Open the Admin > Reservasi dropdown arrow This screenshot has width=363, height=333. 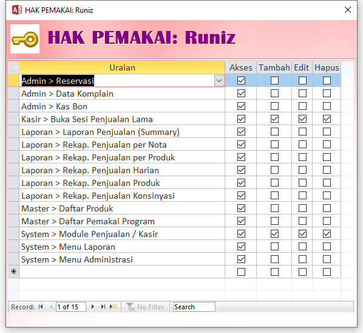click(219, 81)
